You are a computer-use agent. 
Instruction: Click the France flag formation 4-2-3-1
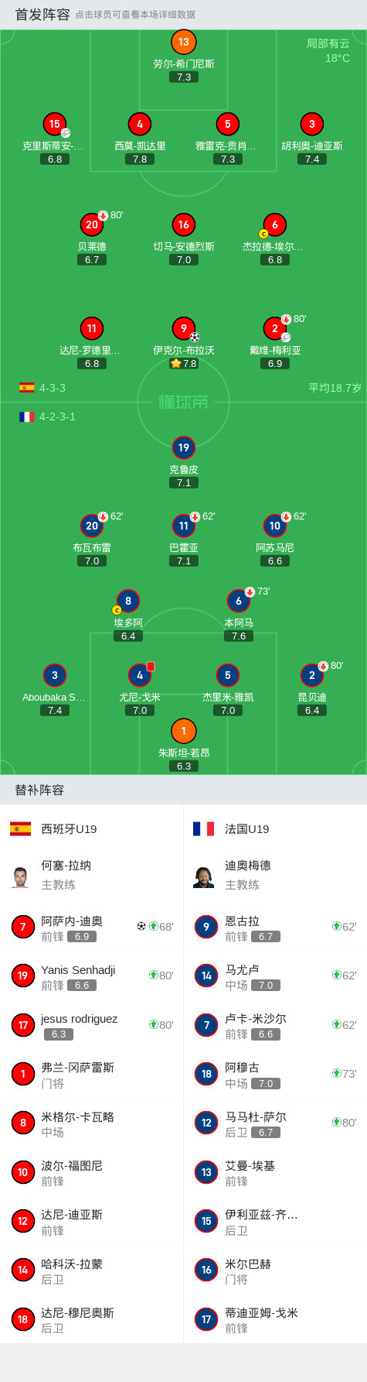coord(48,417)
